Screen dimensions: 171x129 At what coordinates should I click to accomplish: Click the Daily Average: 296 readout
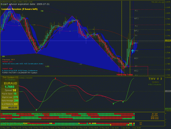pos(10,100)
